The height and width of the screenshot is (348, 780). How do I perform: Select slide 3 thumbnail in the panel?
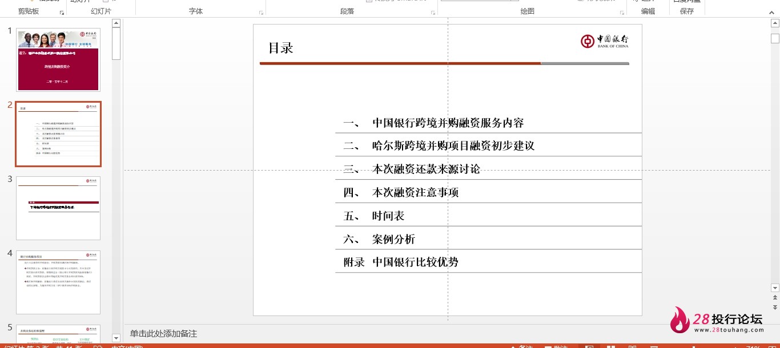tap(58, 208)
